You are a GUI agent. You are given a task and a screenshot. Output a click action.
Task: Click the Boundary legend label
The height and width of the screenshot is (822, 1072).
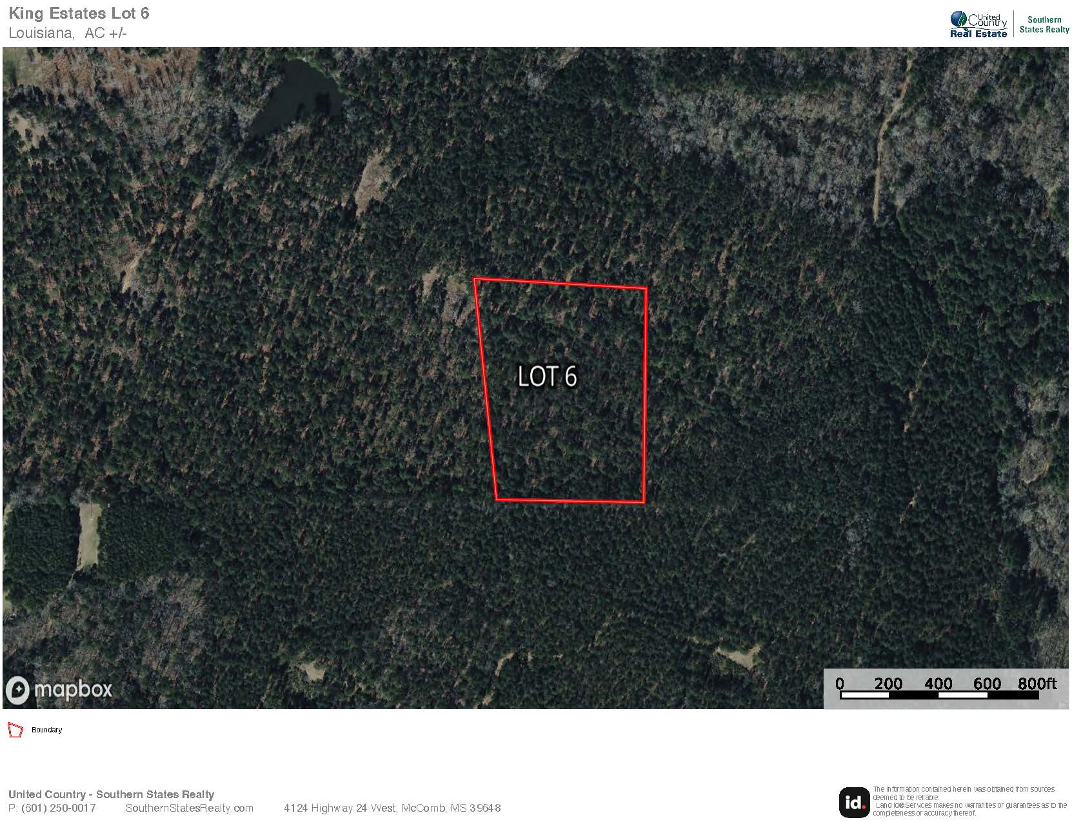click(46, 730)
